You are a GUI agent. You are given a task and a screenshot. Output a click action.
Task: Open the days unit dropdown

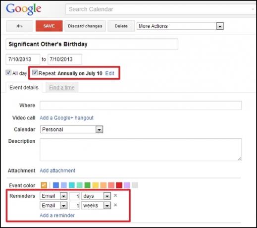tap(96, 196)
